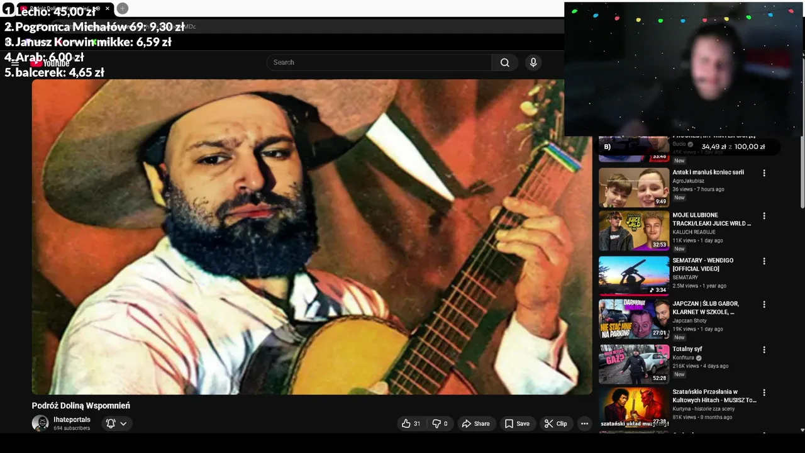Click the Gucio channel name in sidebar
Screen dimensions: 805x453
(x=679, y=145)
